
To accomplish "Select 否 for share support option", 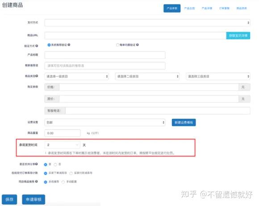I will 55,164.
